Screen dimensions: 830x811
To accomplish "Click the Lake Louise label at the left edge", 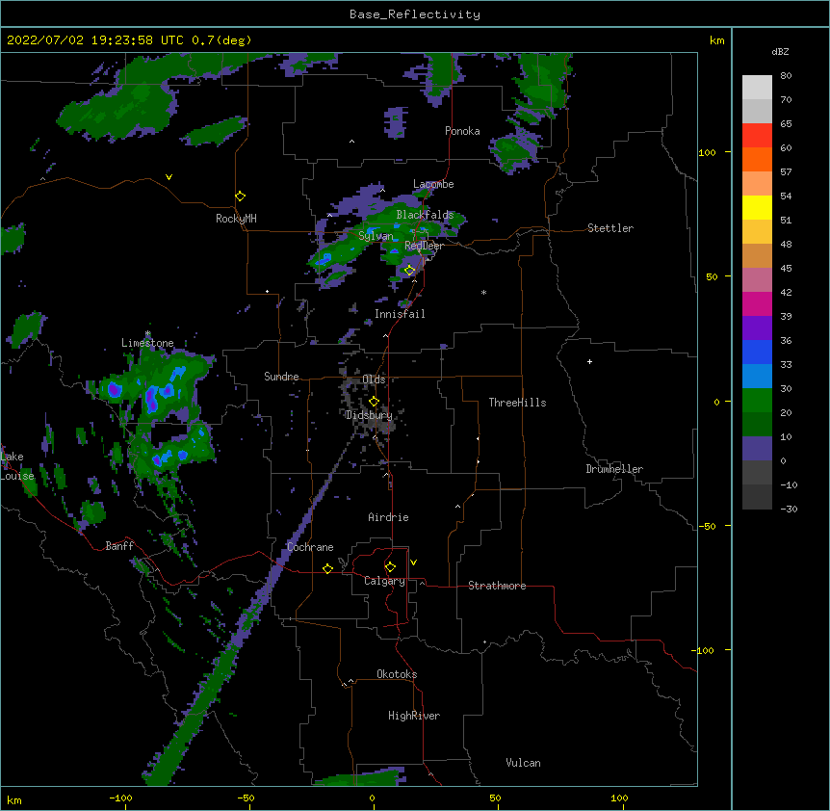I will [17, 466].
